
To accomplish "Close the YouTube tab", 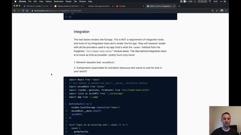I will click(143, 6).
